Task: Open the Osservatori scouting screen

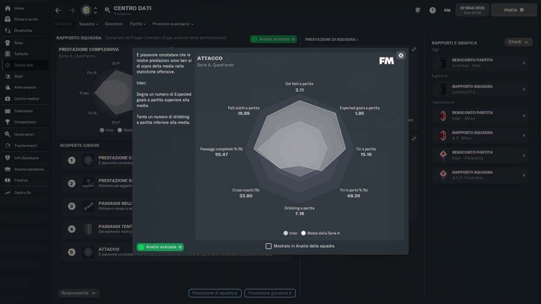Action: pyautogui.click(x=24, y=134)
